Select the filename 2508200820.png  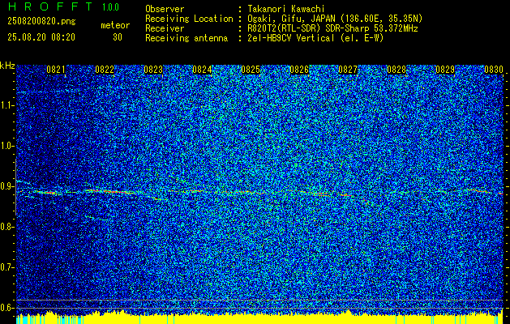[x=41, y=21]
